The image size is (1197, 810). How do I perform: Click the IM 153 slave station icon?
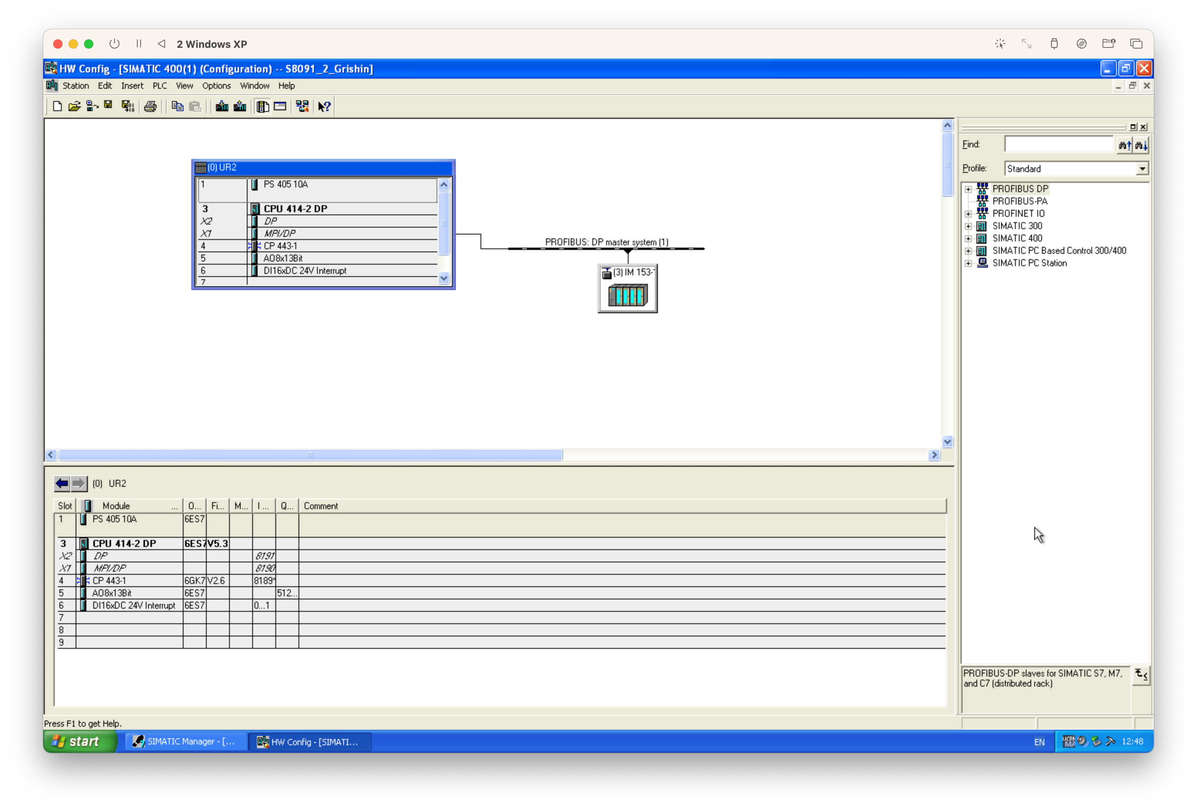[x=627, y=289]
